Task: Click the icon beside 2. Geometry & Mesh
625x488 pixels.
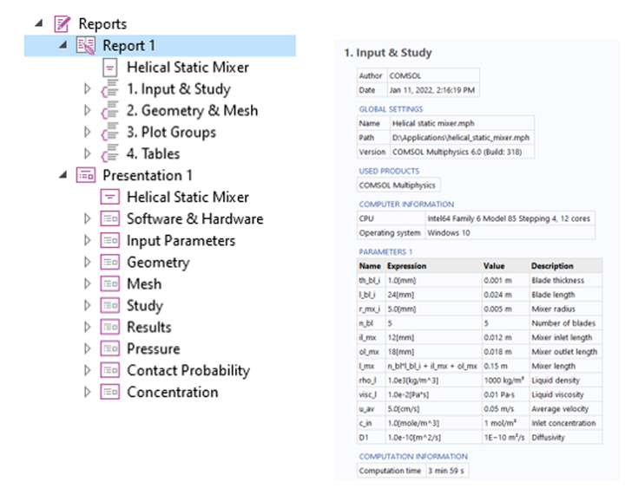Action: (109, 111)
